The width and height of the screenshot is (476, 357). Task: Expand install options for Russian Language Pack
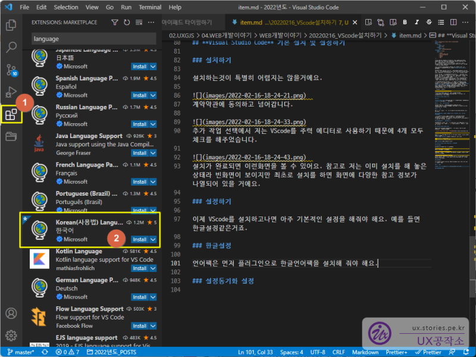tap(153, 124)
